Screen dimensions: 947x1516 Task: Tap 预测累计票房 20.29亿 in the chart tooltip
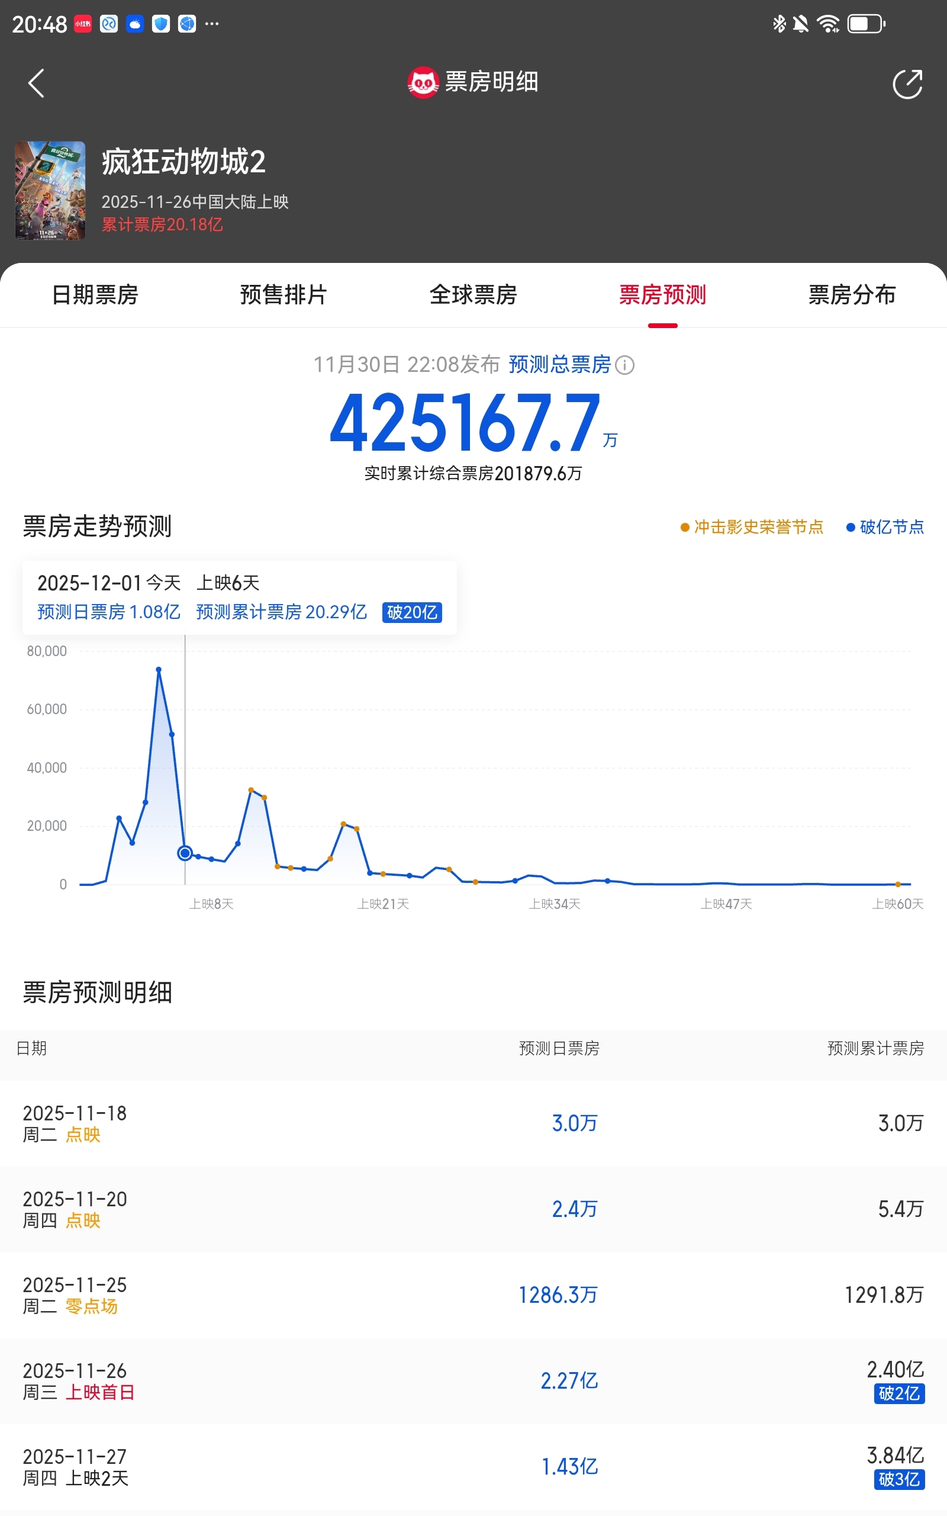click(281, 612)
